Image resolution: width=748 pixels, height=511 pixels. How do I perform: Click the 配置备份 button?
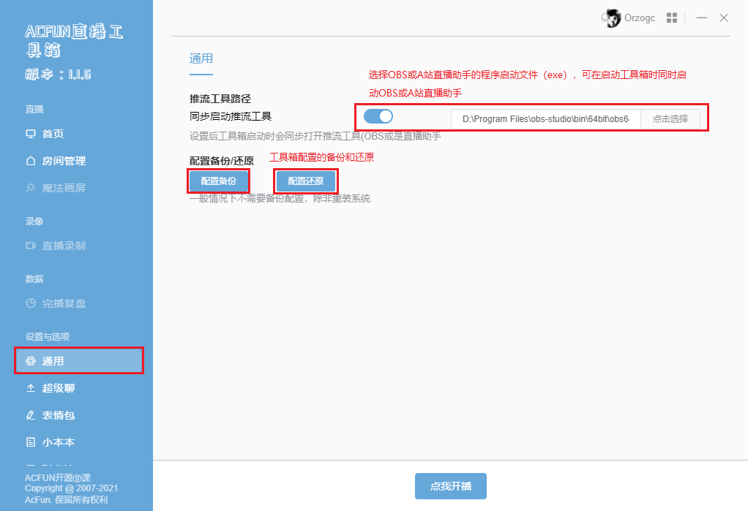(219, 181)
